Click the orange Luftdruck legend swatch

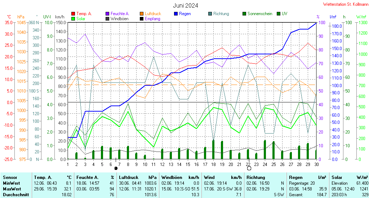[x=141, y=14]
